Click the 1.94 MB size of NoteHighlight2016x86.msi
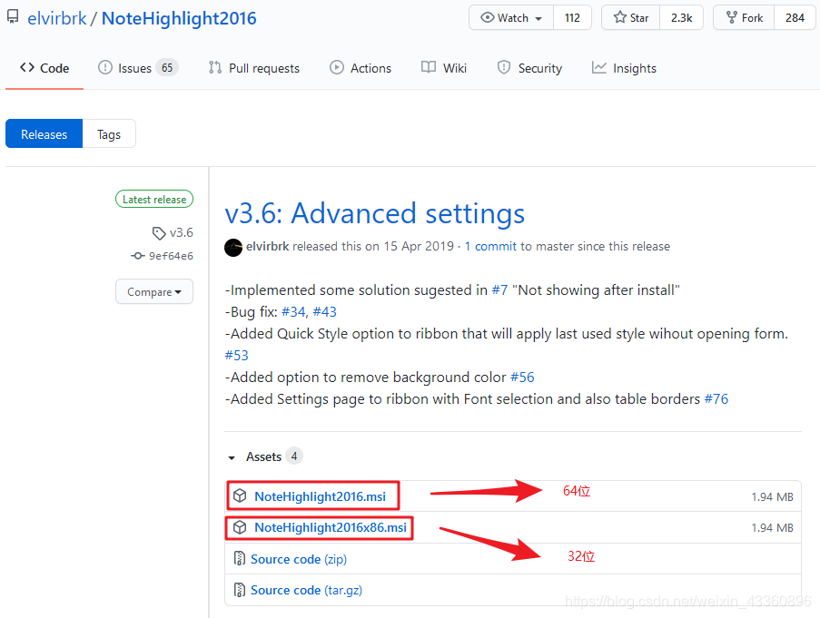Screen dimensions: 820x618 [x=772, y=528]
